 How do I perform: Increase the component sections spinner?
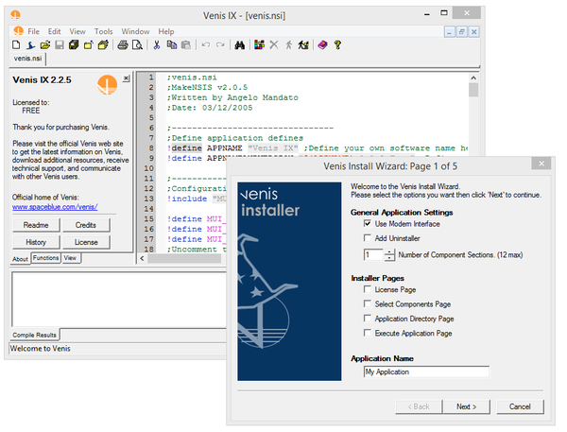click(389, 251)
